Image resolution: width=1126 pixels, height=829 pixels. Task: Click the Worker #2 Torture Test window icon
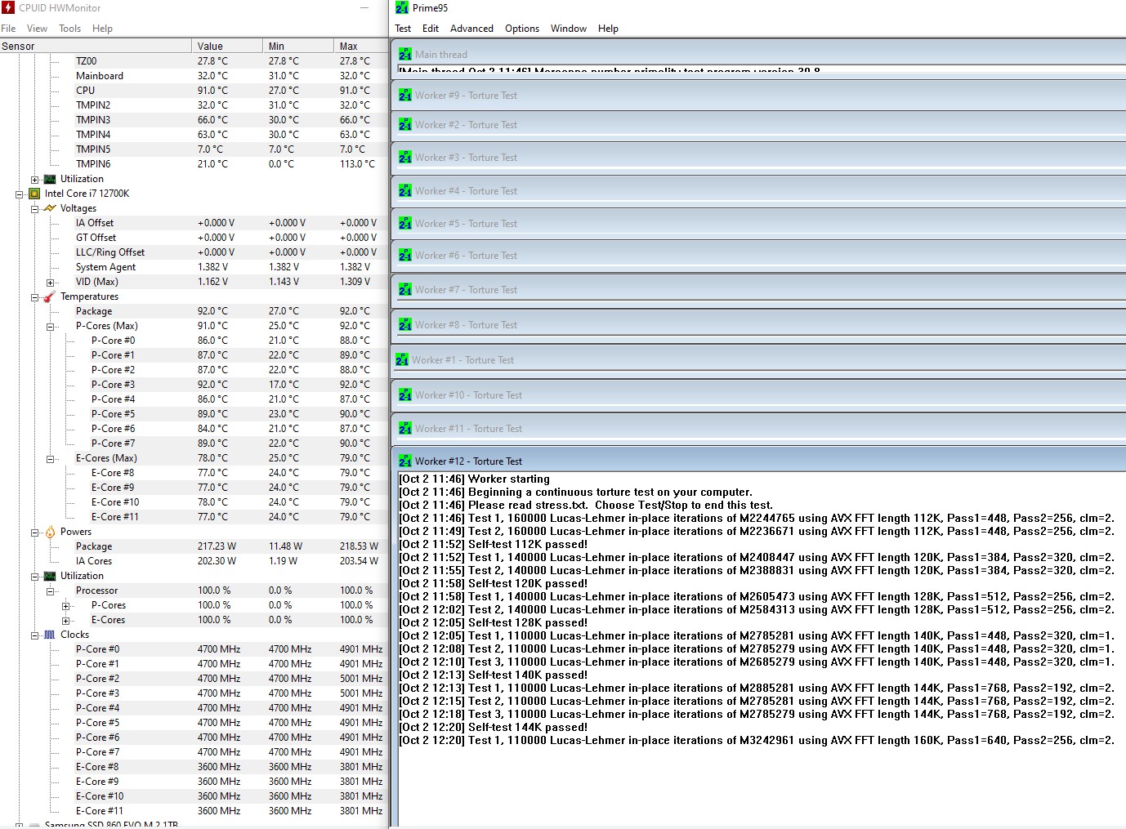[405, 125]
